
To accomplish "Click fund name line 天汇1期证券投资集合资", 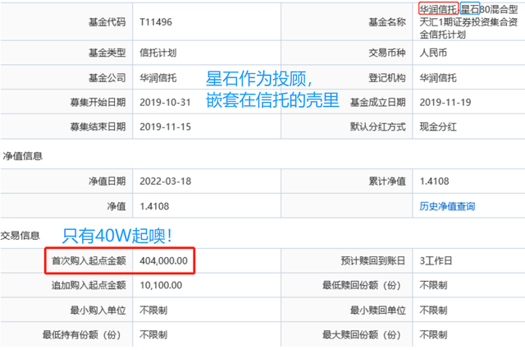I will [x=468, y=22].
